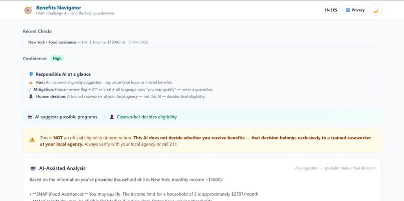The width and height of the screenshot is (404, 201).
Task: Click the robot icon beside AI suggests possible programs
Action: [x=30, y=117]
